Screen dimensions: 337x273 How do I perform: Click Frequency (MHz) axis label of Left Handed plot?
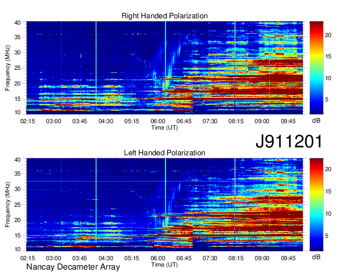(x=7, y=205)
